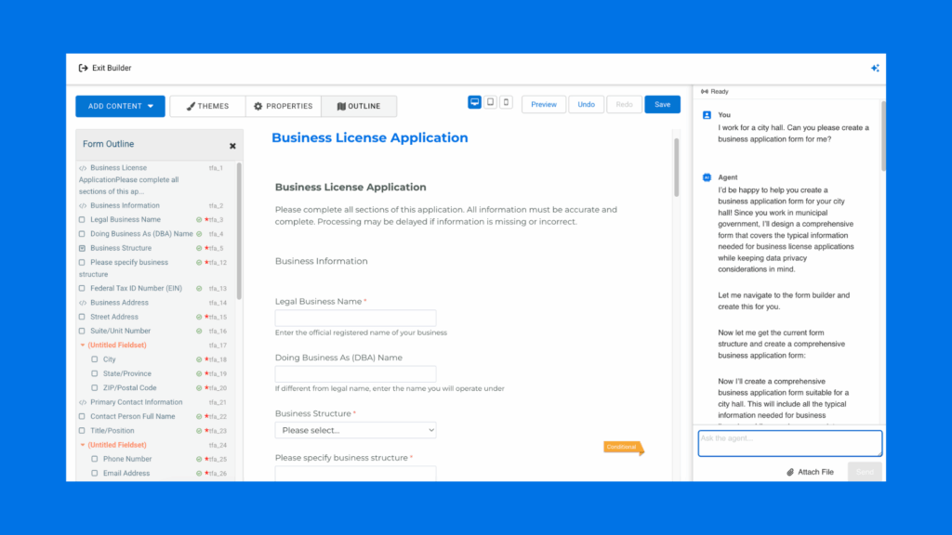Screen dimensions: 952x535
Task: Click the Exit Builder arrow icon
Action: pos(83,68)
